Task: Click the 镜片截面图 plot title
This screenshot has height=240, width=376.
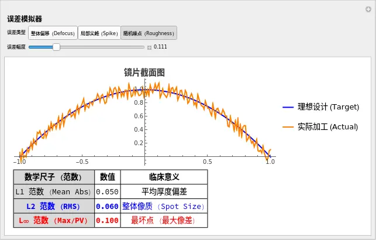Action: [x=144, y=73]
